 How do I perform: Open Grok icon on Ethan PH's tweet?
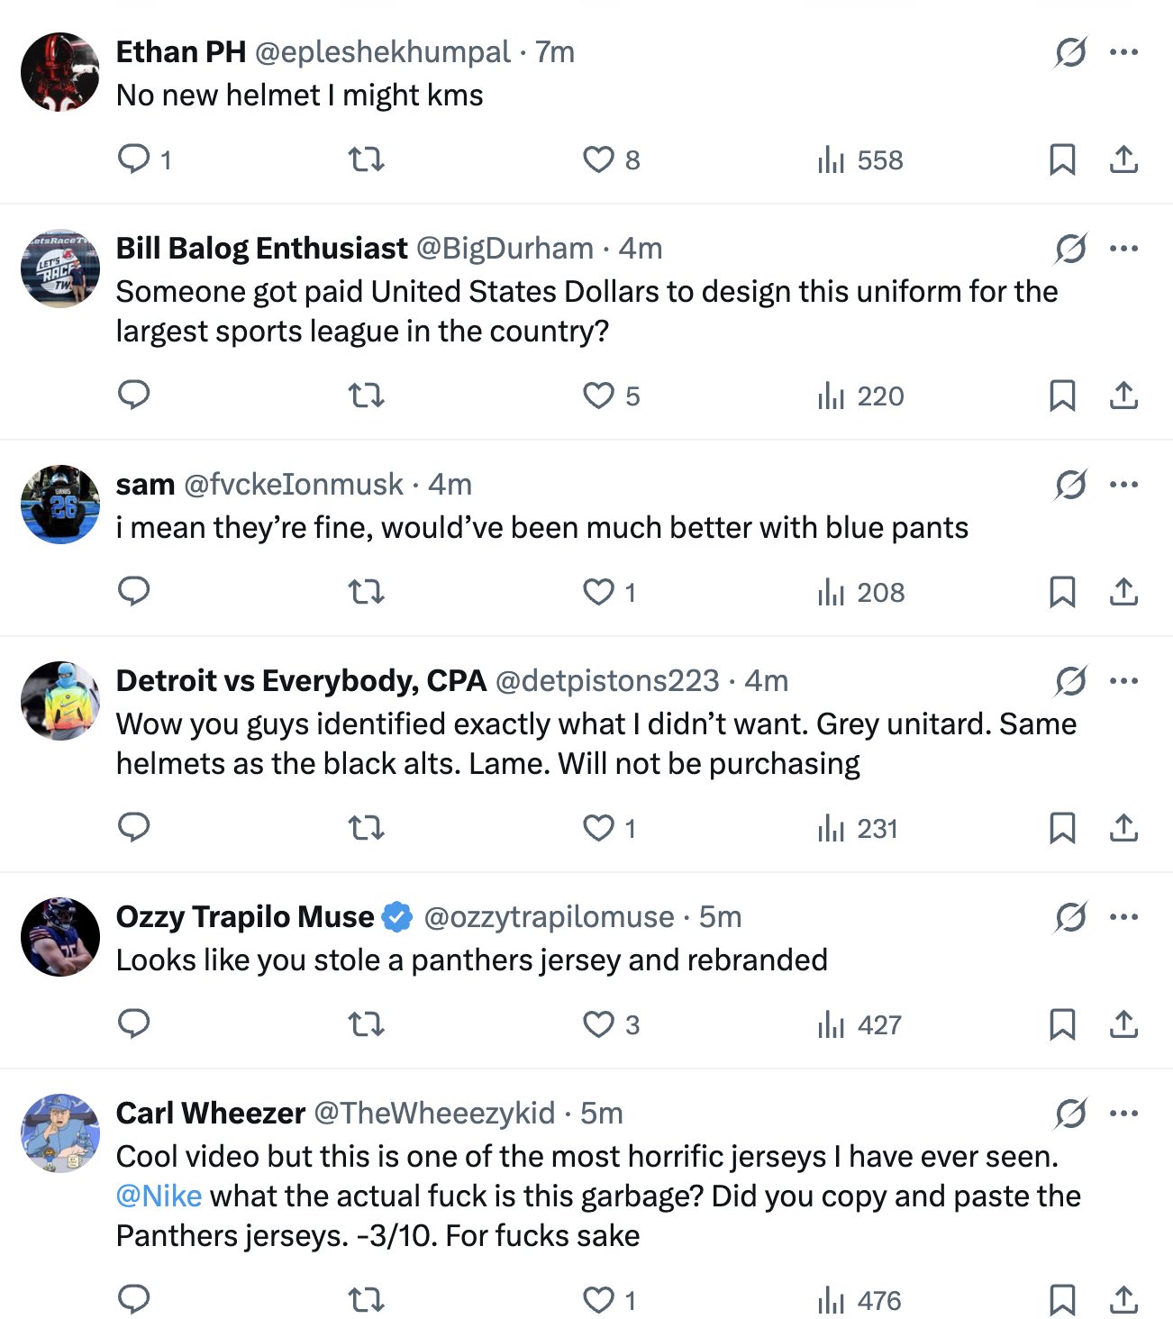[1070, 52]
